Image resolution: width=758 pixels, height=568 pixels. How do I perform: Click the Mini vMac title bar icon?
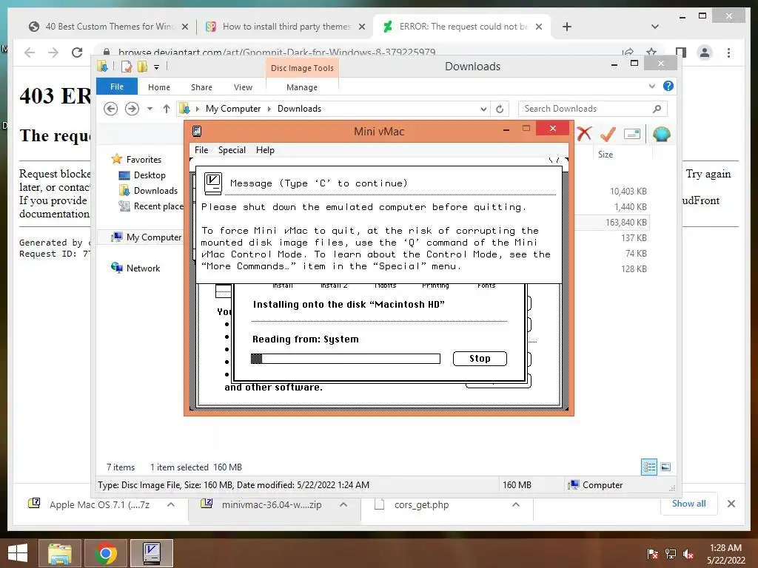point(197,131)
